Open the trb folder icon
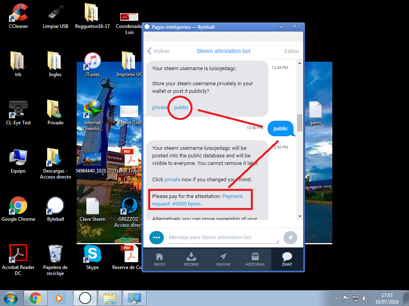Image resolution: width=409 pixels, height=306 pixels. (x=18, y=64)
